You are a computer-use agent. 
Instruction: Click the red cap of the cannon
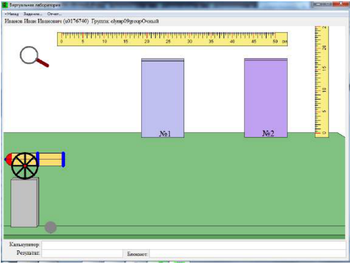click(x=8, y=159)
